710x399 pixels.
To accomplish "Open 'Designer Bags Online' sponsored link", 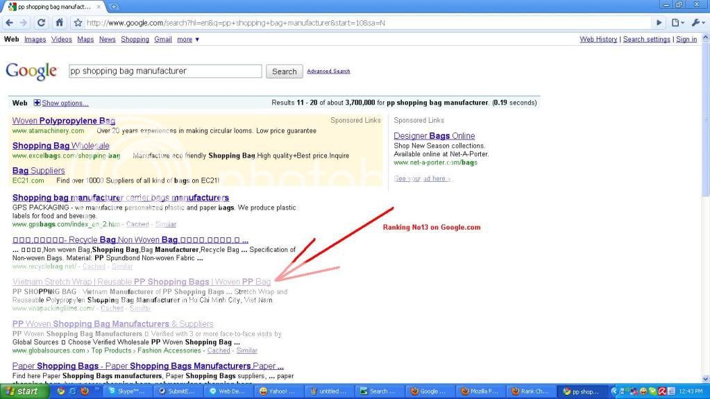I will point(434,135).
